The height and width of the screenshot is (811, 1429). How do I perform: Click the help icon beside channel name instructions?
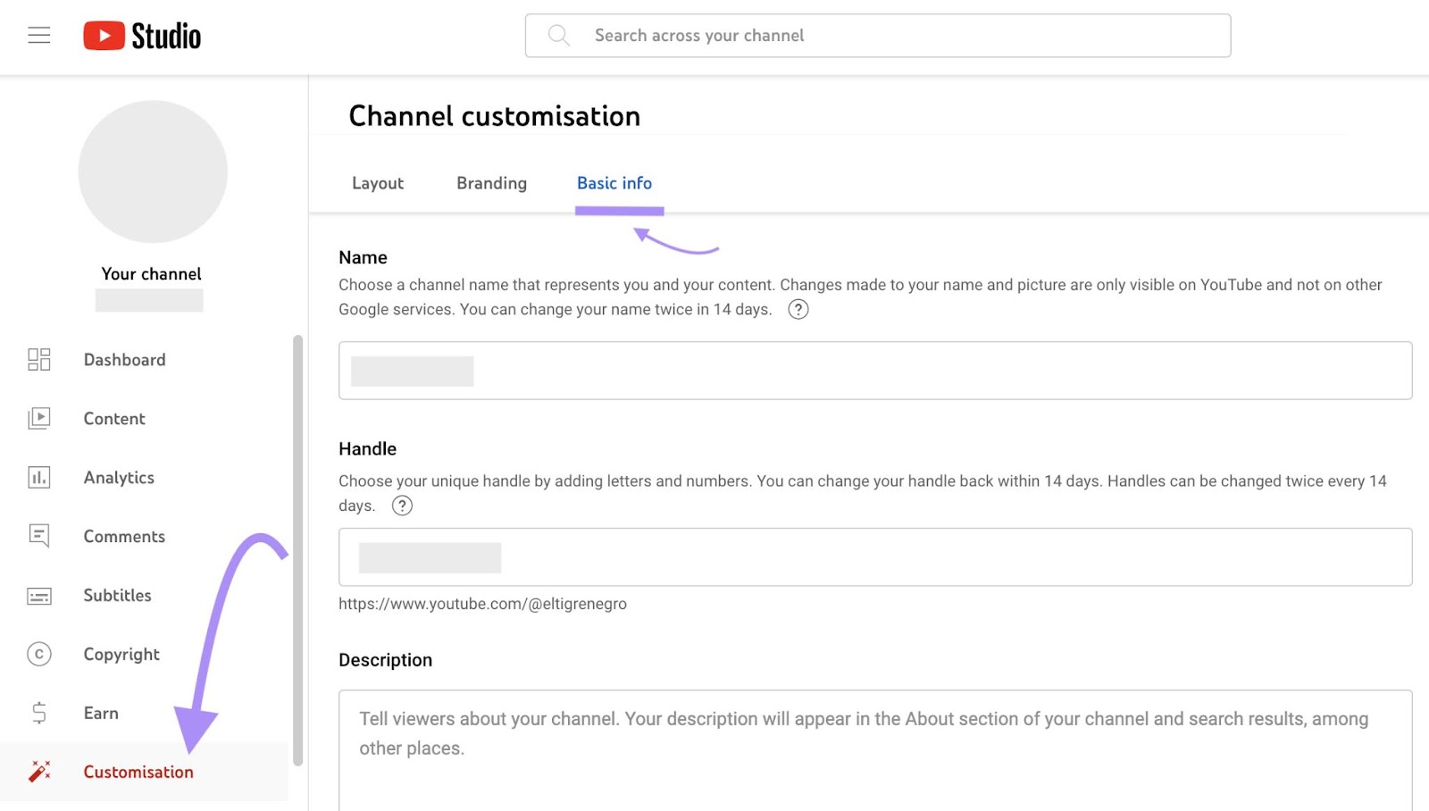click(x=798, y=309)
